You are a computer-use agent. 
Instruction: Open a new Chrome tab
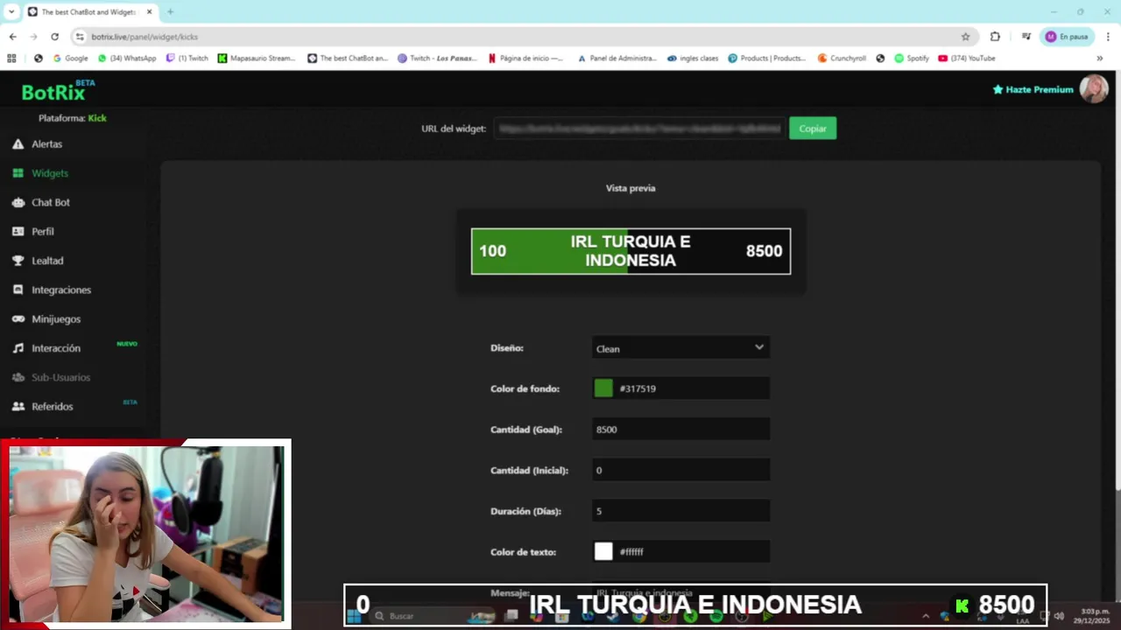[170, 11]
